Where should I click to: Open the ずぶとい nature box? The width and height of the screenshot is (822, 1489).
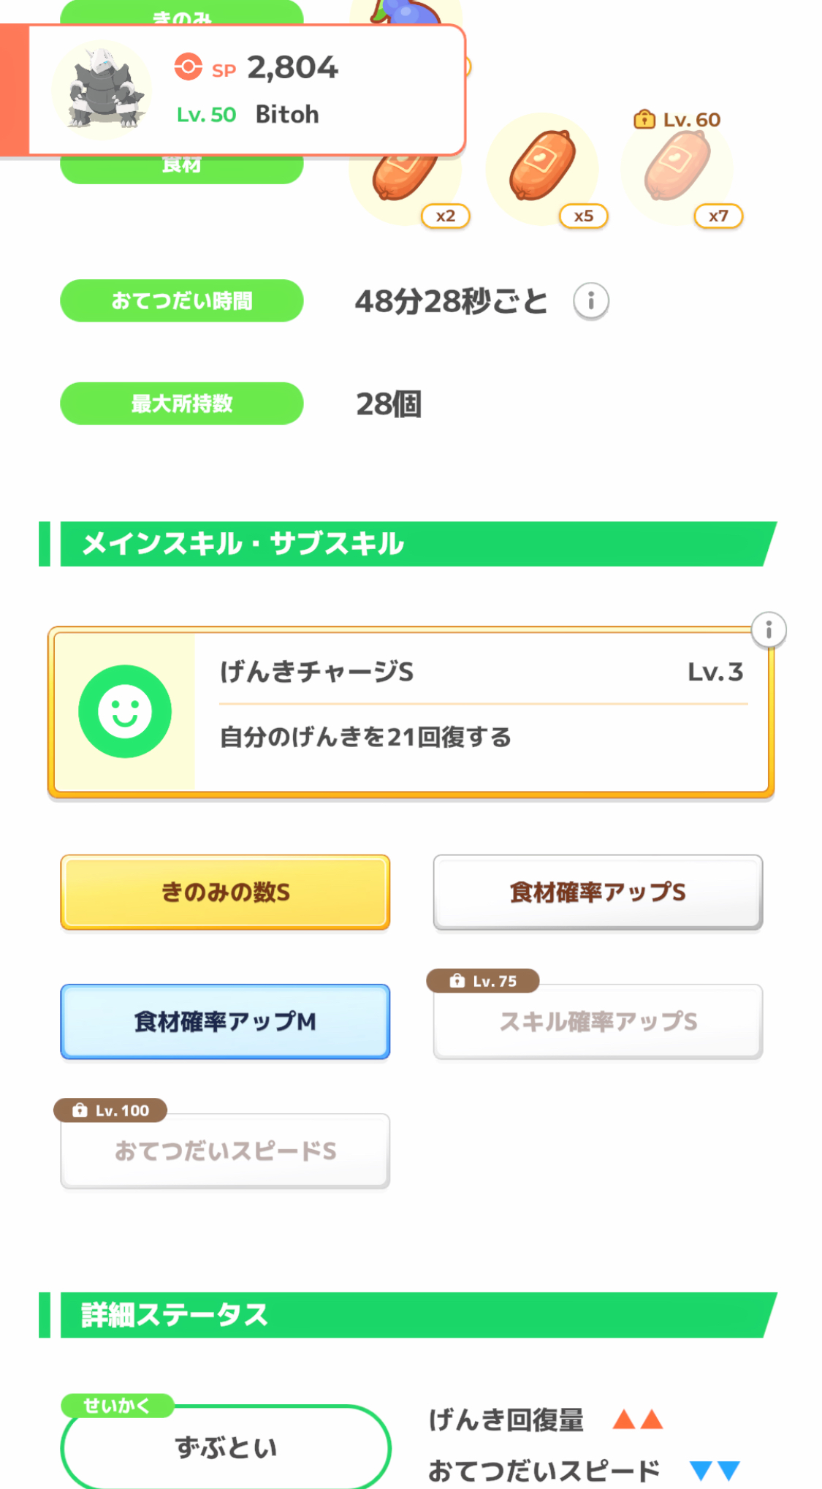click(226, 1447)
